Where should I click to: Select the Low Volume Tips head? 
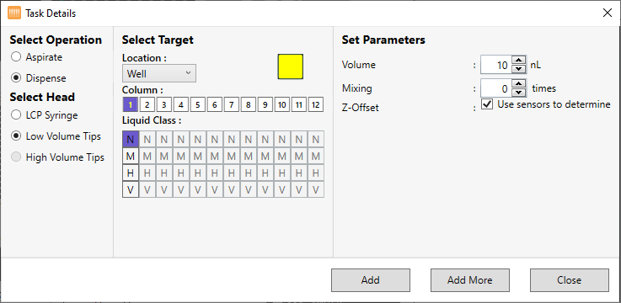click(16, 136)
